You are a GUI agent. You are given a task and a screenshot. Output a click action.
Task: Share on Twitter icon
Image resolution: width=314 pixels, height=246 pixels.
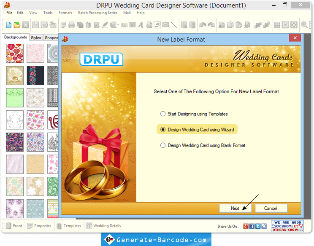(258, 226)
